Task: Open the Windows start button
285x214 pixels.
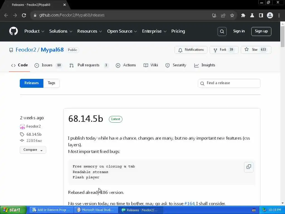Action: tap(13, 210)
